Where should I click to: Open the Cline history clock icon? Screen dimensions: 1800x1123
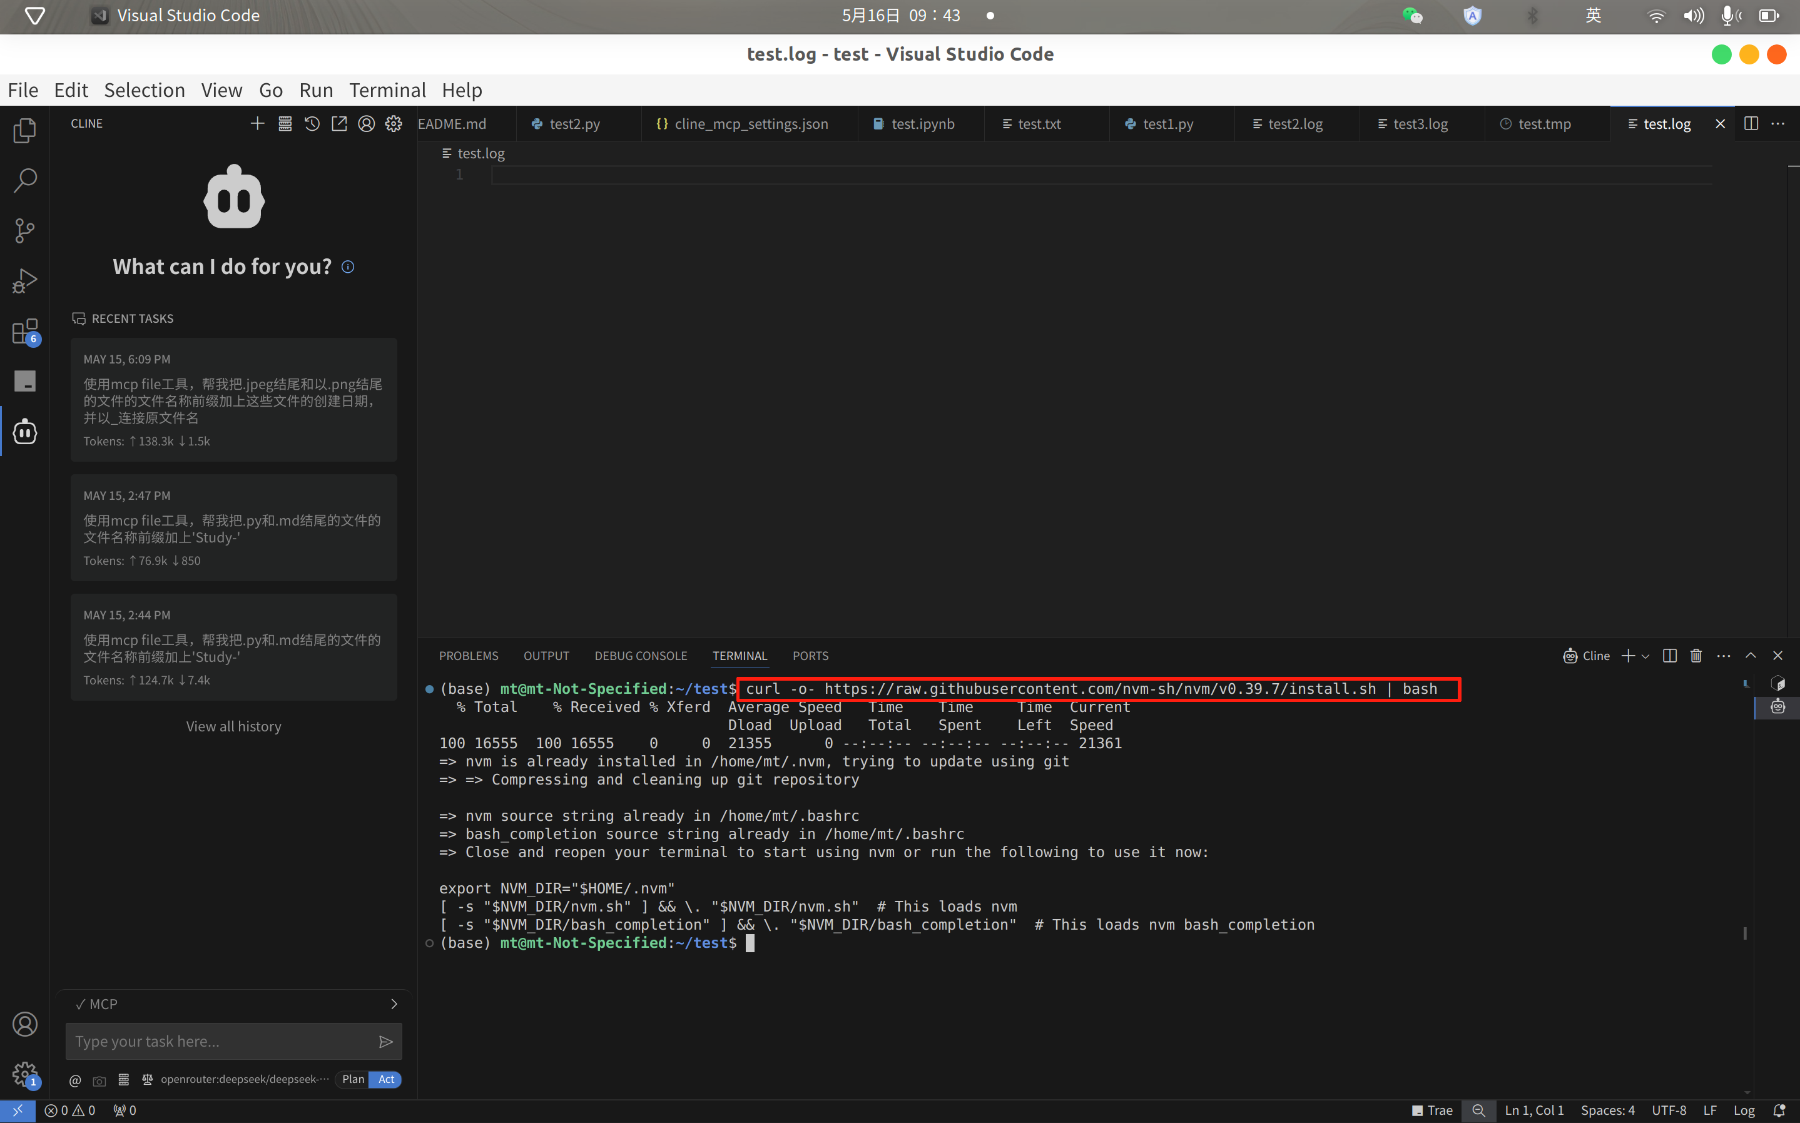(x=312, y=123)
